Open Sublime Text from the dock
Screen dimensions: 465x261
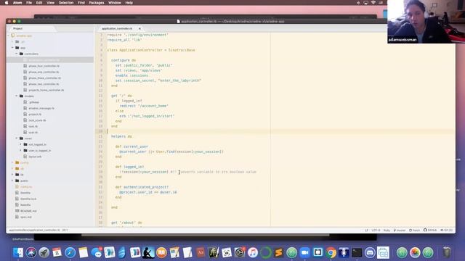tap(278, 252)
